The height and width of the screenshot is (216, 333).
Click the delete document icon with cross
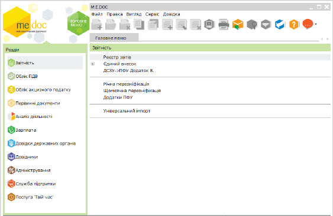125,24
